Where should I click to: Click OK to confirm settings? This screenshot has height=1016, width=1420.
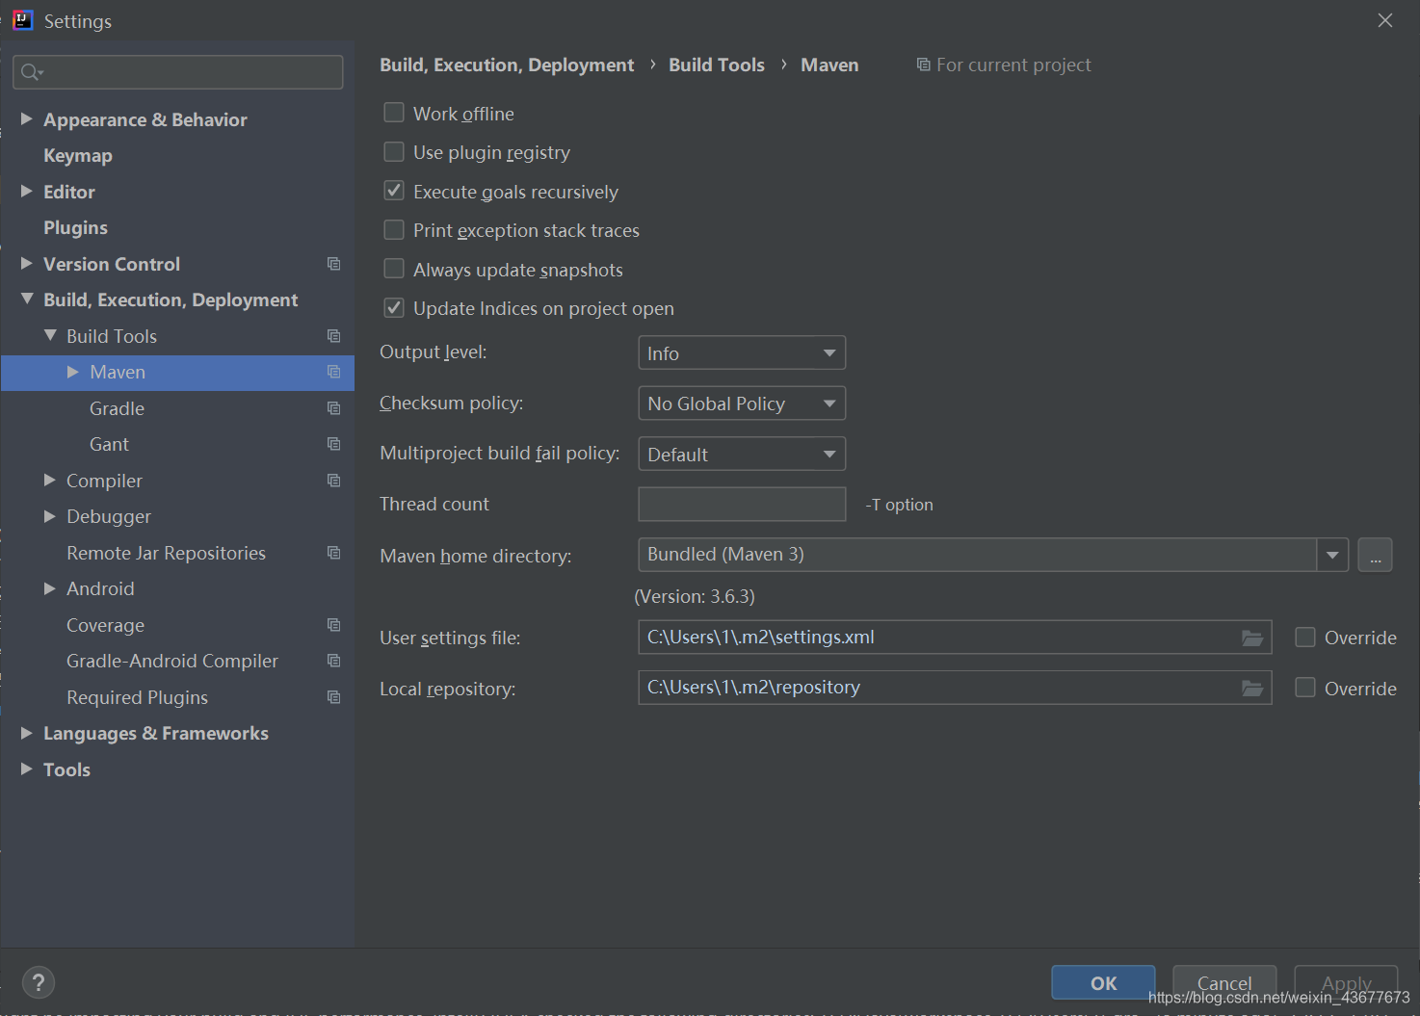(1103, 982)
